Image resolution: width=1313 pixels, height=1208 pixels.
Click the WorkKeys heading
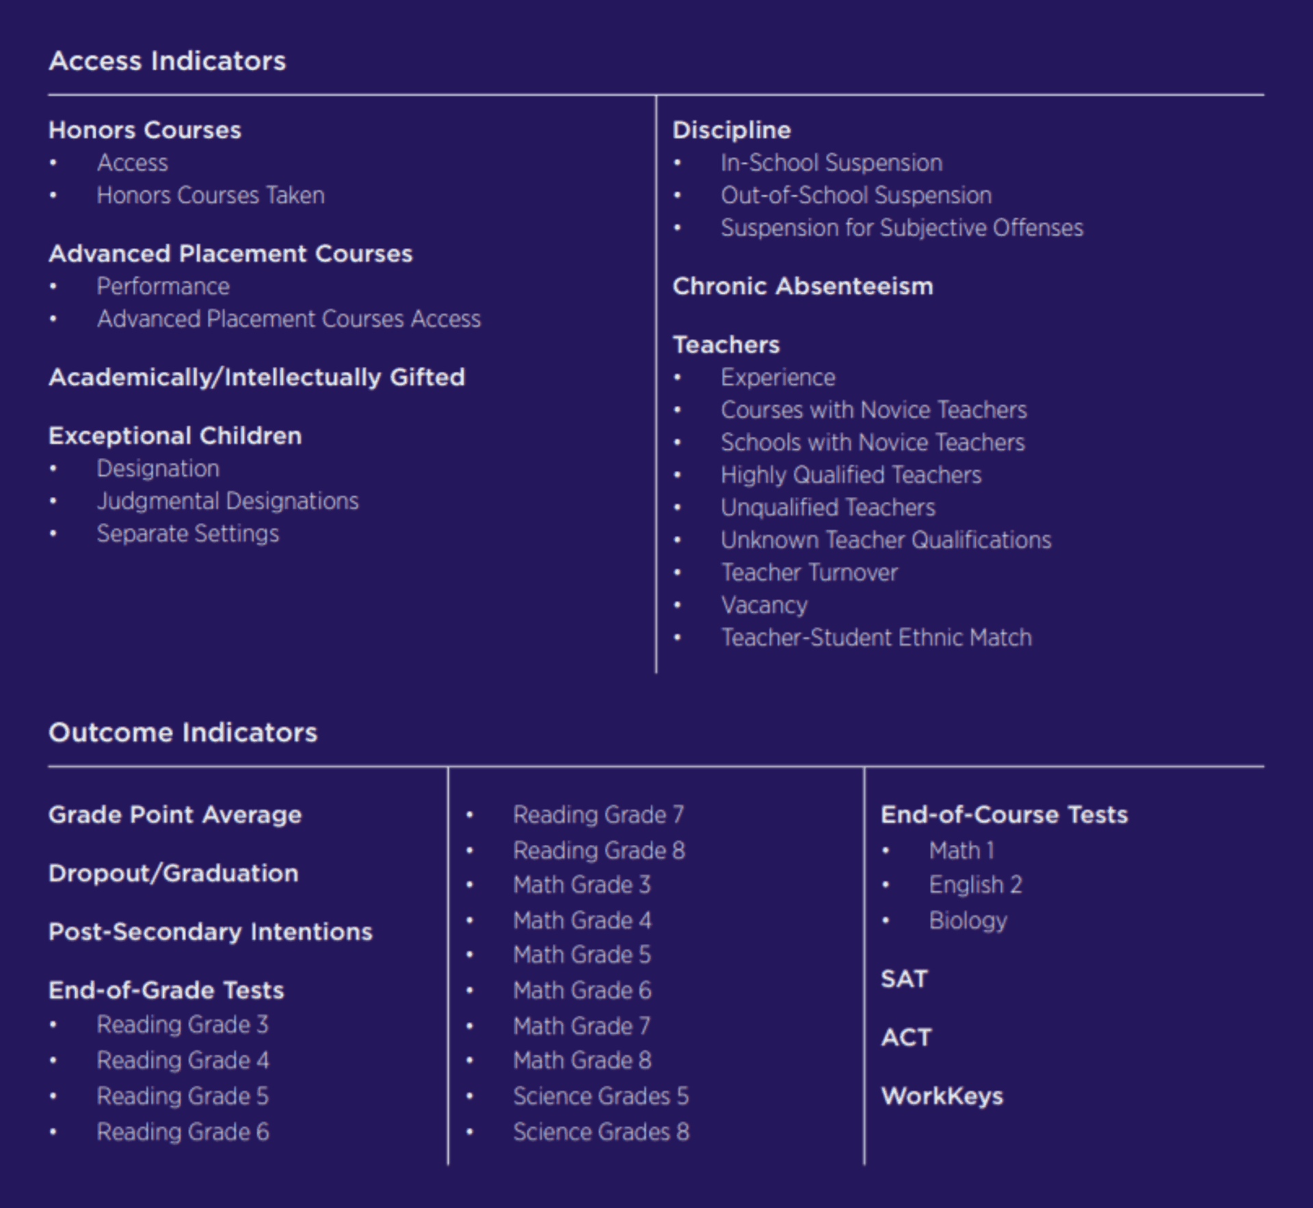[x=942, y=1097]
